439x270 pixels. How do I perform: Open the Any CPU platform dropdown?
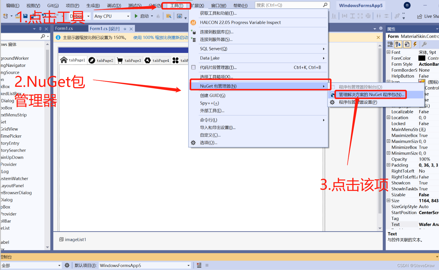point(112,16)
